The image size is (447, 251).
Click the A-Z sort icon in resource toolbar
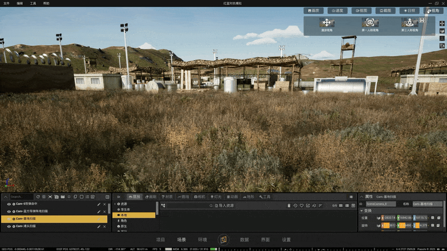pyautogui.click(x=314, y=205)
